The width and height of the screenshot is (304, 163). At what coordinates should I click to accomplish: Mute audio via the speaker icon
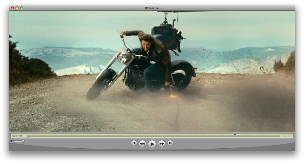pyautogui.click(x=12, y=141)
